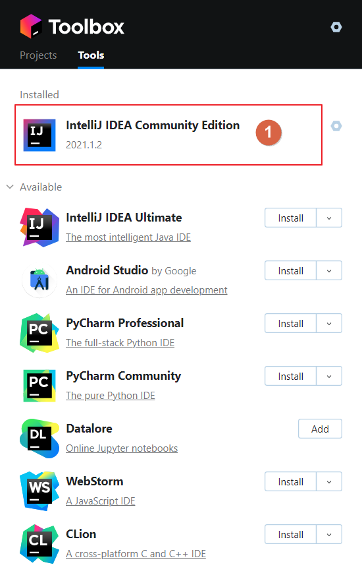Image resolution: width=362 pixels, height=577 pixels.
Task: Launch installed IntelliJ IDEA Community Edition
Action: click(168, 135)
